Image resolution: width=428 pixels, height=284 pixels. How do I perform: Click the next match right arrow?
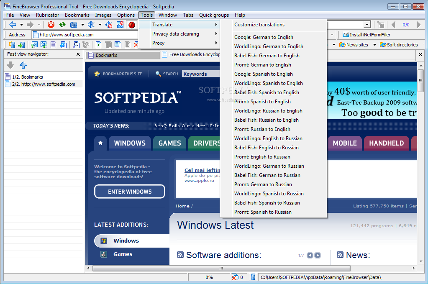418,25
